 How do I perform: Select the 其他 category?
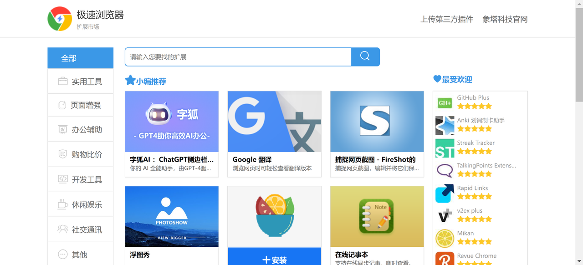(80, 254)
